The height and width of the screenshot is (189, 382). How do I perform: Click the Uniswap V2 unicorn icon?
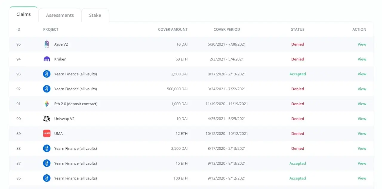[47, 119]
